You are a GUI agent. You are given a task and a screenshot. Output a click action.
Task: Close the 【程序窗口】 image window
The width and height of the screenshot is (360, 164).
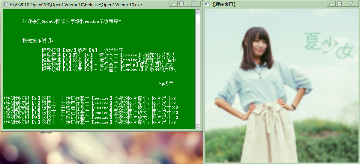351,3
